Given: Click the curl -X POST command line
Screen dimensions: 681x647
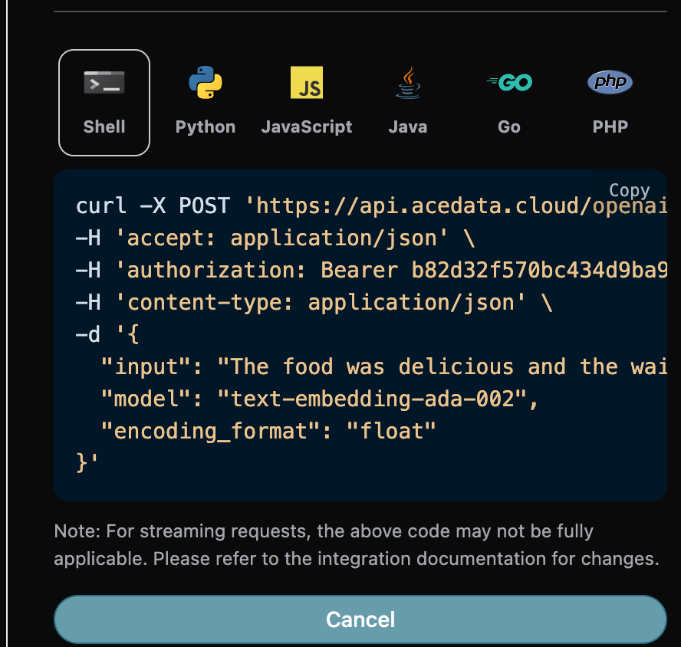Looking at the screenshot, I should tap(371, 205).
